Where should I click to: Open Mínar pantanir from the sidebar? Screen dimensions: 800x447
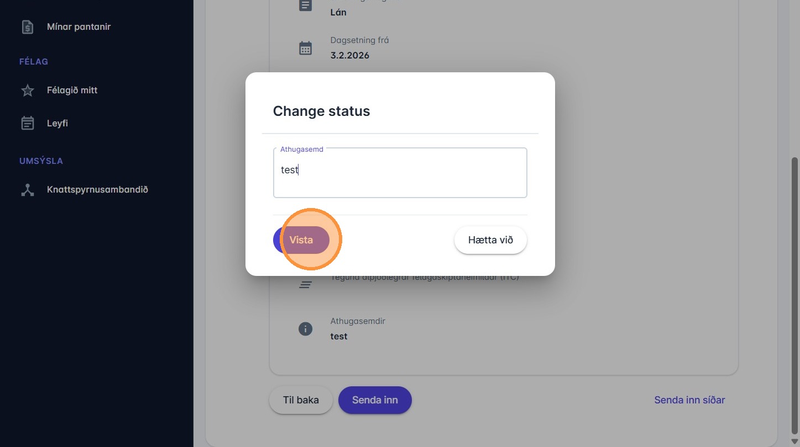pyautogui.click(x=79, y=26)
